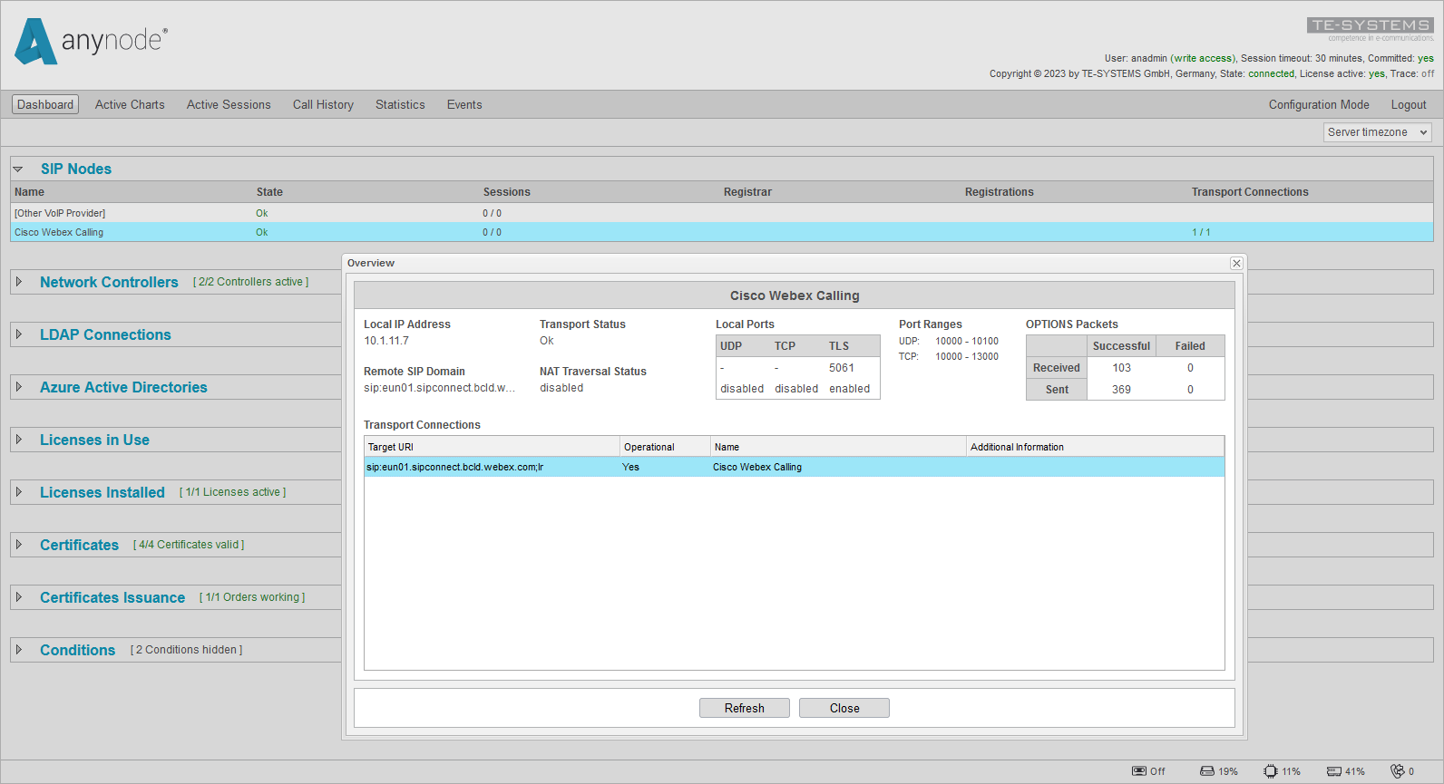Click the TCP port range 10000 - 13000

[x=967, y=357]
